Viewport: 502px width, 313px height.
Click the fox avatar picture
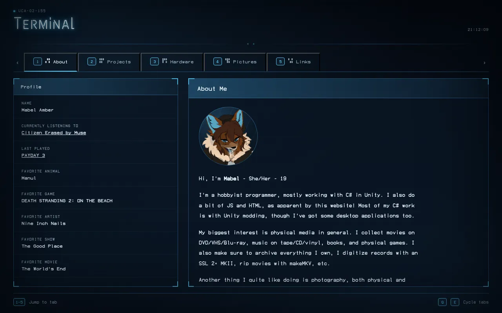click(228, 136)
